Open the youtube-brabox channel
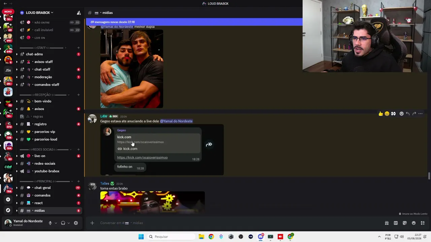431x242 pixels. (x=49, y=171)
